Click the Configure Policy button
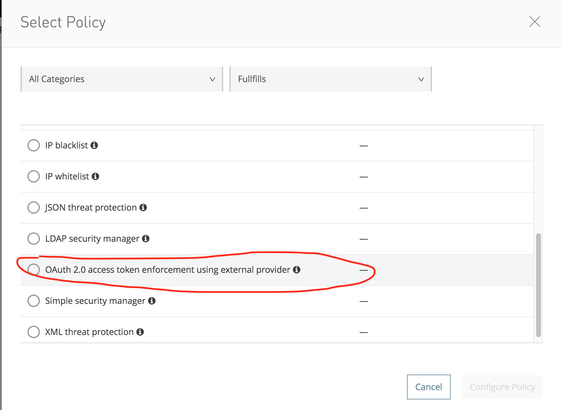Image resolution: width=561 pixels, height=410 pixels. point(502,387)
